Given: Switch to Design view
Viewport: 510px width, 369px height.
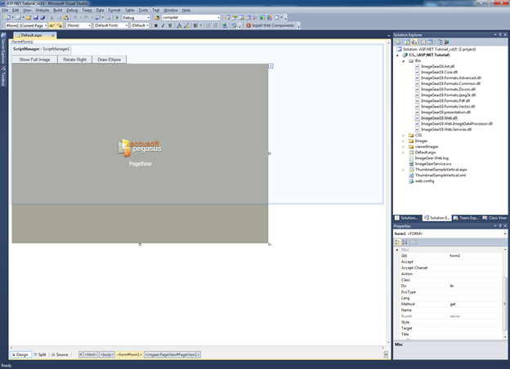Looking at the screenshot, I should click(x=20, y=354).
